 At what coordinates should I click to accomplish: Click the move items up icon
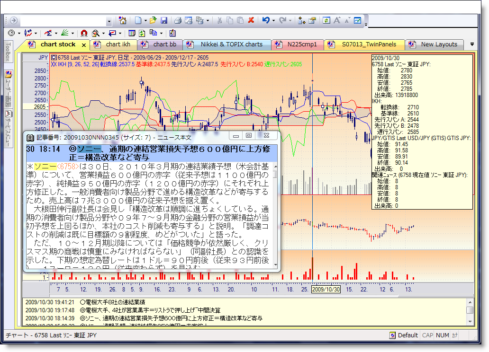(x=301, y=20)
